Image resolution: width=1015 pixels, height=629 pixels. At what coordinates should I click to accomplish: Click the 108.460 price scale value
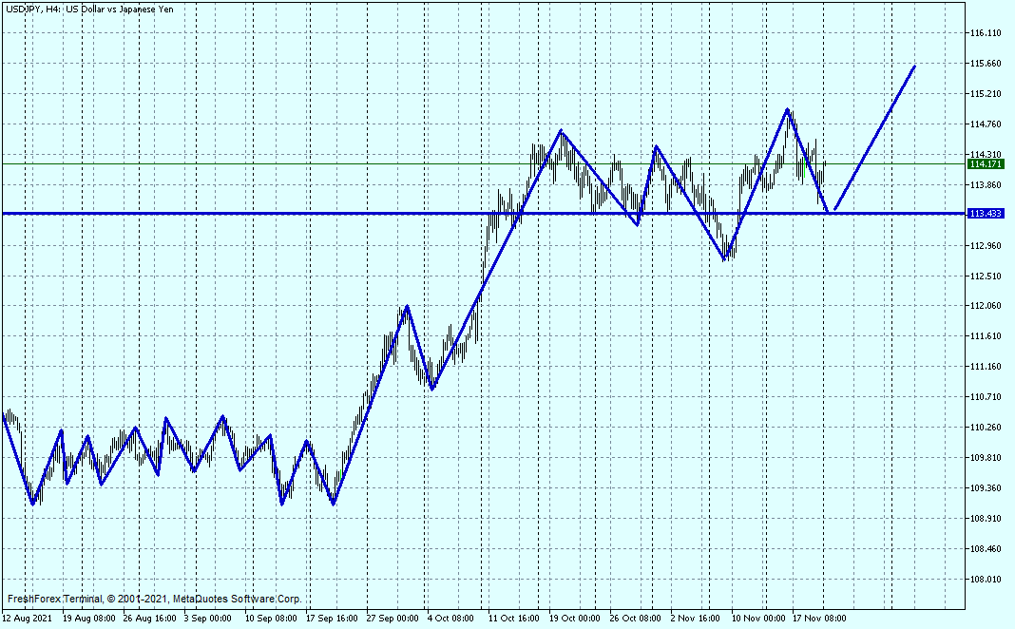[986, 549]
